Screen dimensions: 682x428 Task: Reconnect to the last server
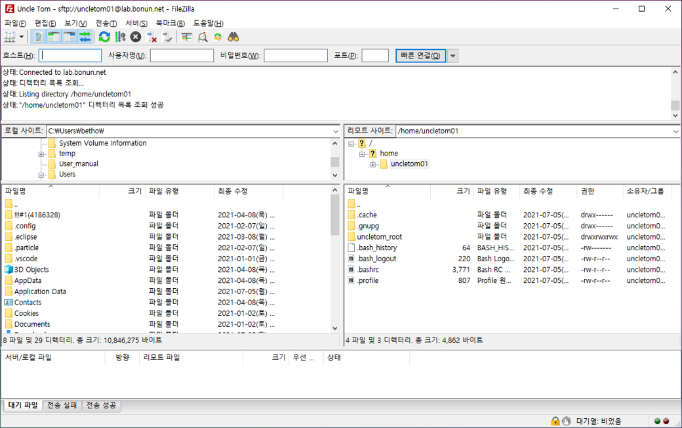tap(167, 37)
